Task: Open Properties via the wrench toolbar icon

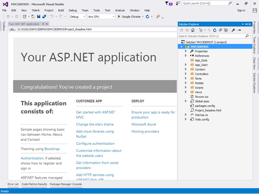Action: point(233,30)
